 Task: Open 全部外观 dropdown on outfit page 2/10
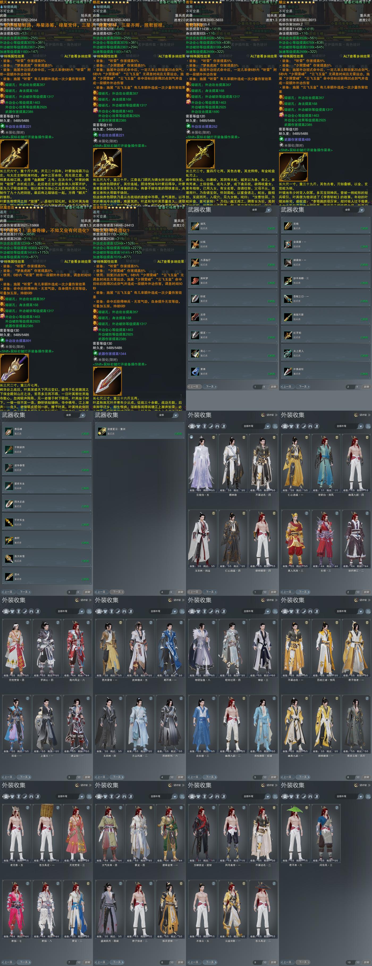(x=349, y=426)
